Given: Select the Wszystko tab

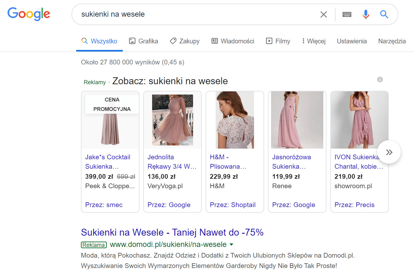Looking at the screenshot, I should [x=99, y=41].
